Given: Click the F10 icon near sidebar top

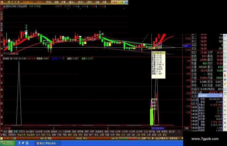Looking at the screenshot, I should click(x=225, y=40).
